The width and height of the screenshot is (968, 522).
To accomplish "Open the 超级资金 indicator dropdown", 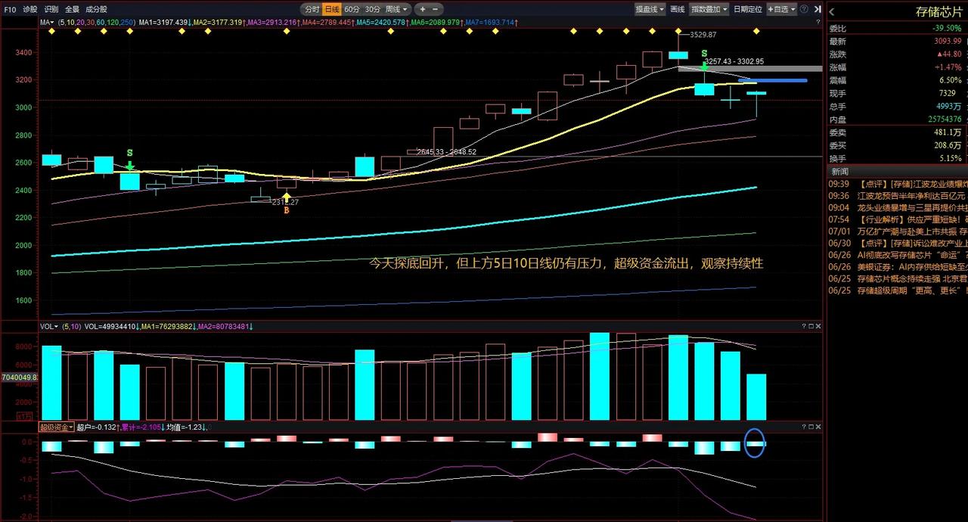I will tap(57, 427).
